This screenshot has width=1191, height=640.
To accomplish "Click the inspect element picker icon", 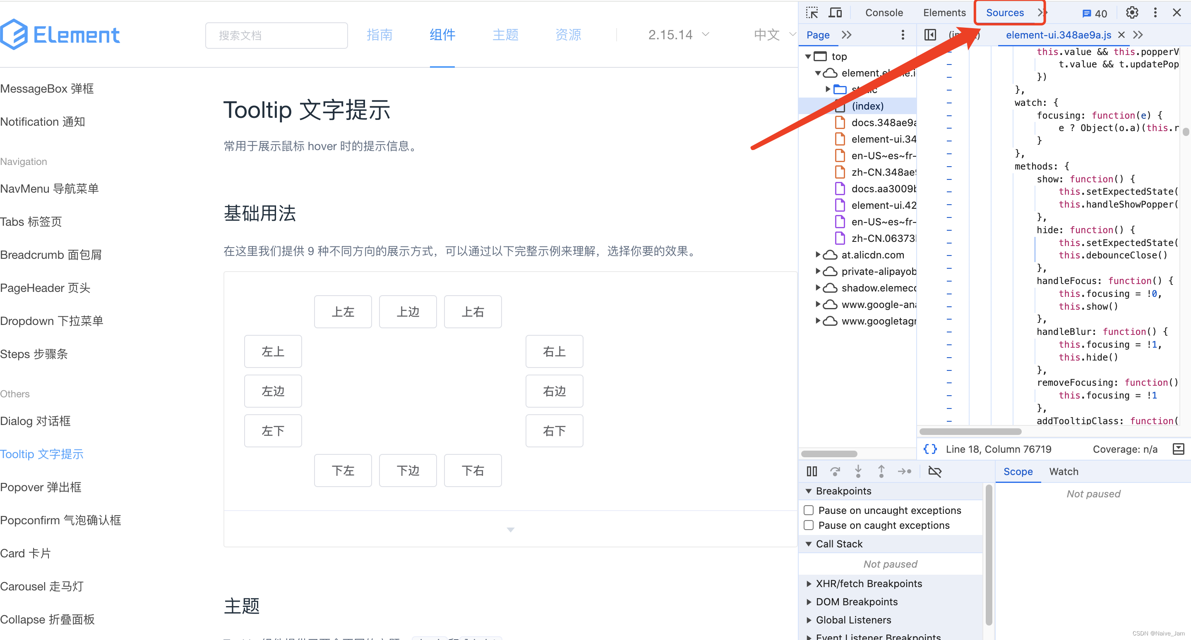I will [812, 12].
